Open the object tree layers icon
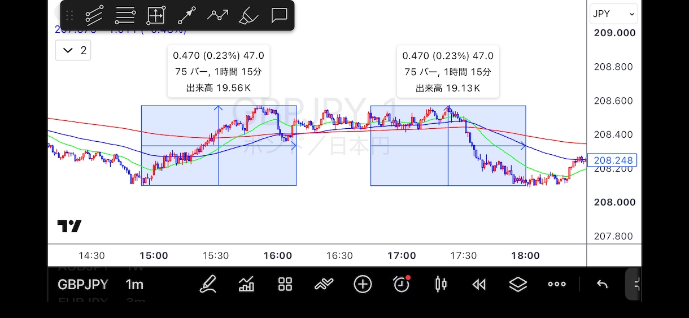 tap(518, 284)
